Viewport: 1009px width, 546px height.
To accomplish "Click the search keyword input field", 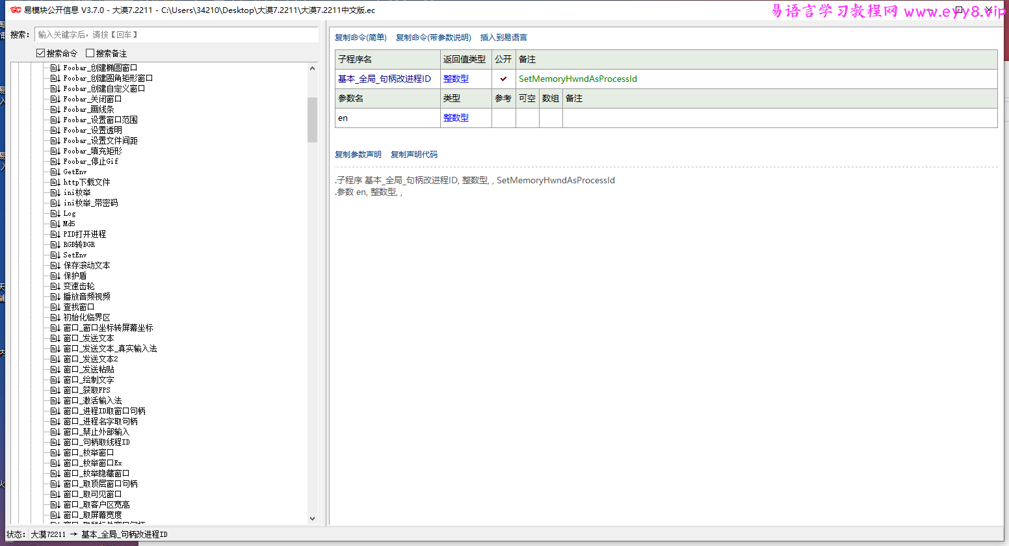I will (176, 34).
